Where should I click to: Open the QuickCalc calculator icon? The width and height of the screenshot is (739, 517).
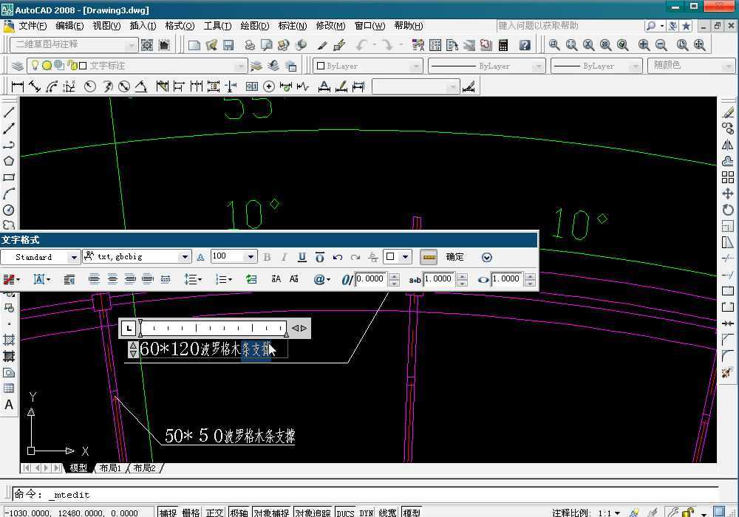(x=503, y=45)
